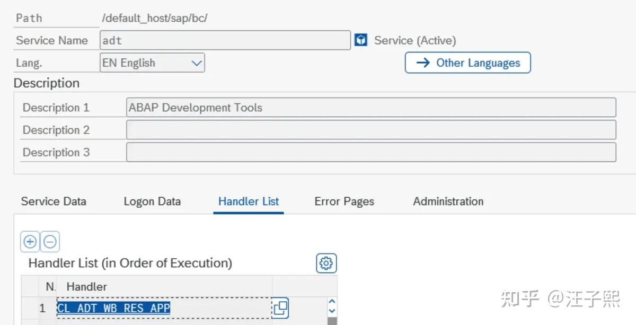
Task: Switch to the Service Data tab
Action: click(x=53, y=201)
